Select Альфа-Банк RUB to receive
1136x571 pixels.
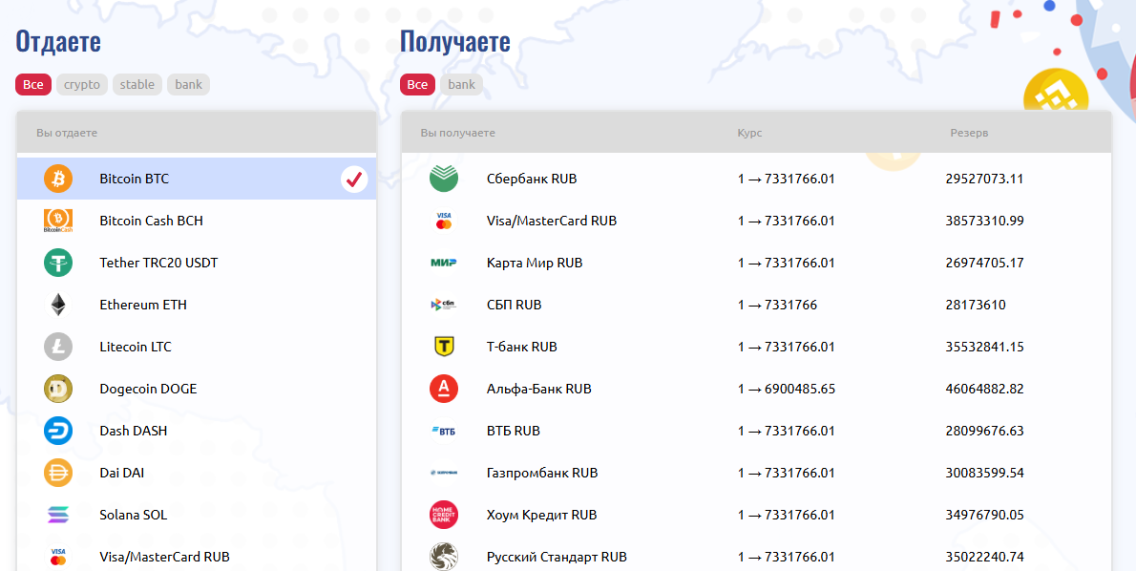[x=756, y=389]
